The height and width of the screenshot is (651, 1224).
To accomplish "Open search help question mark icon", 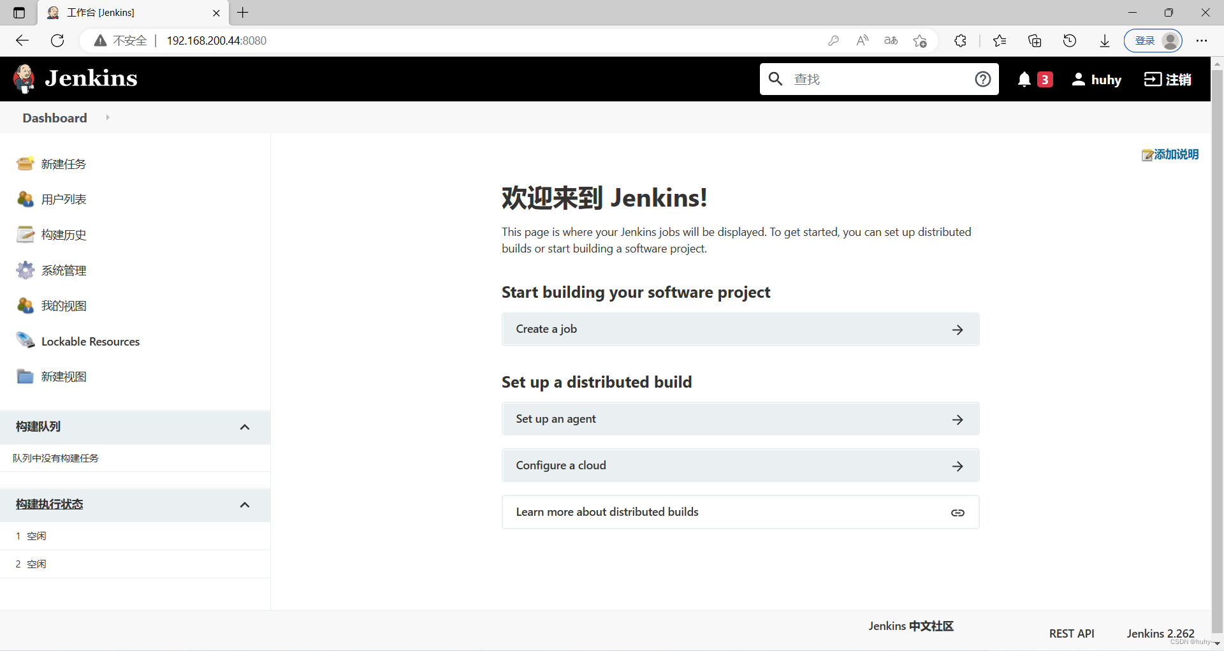I will 983,79.
